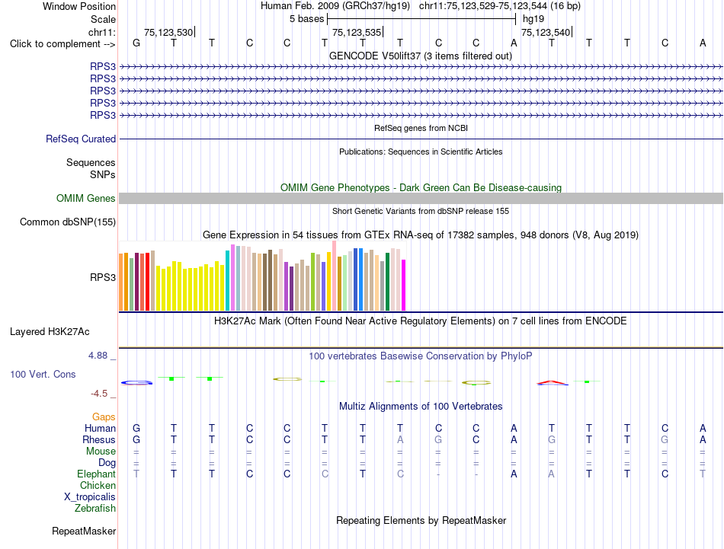Click the magenta last bar in the GTEx chart

click(x=404, y=285)
